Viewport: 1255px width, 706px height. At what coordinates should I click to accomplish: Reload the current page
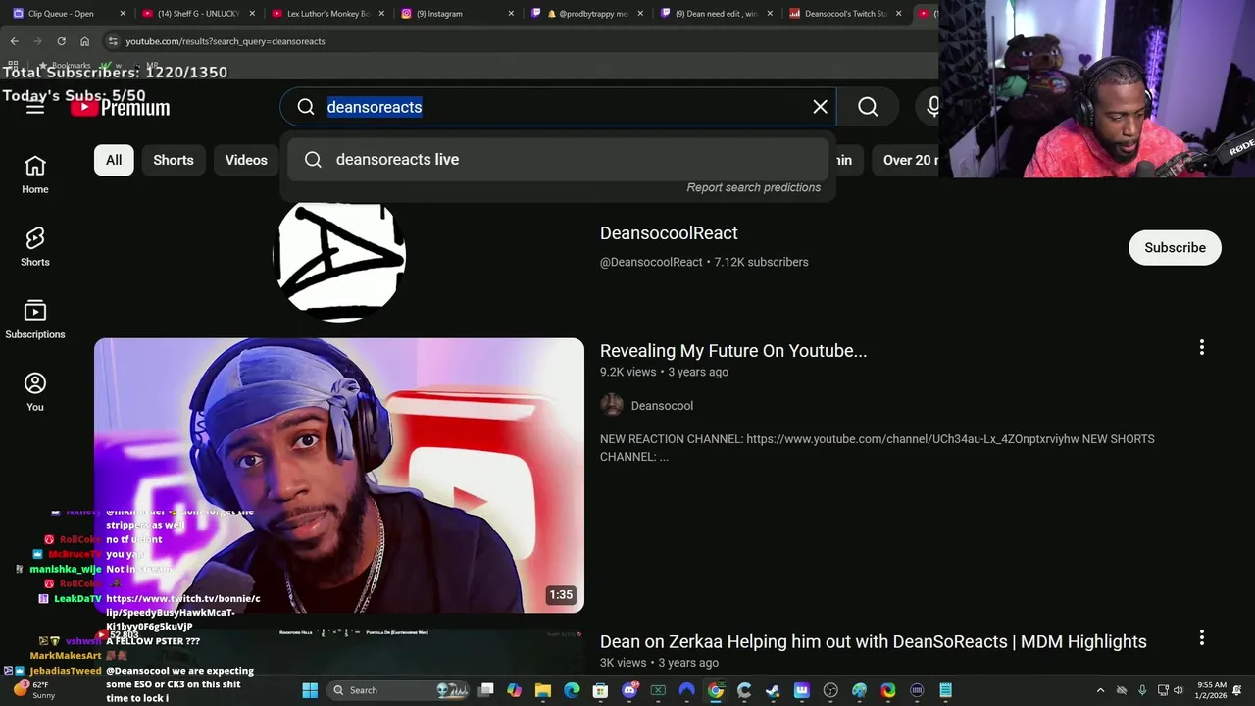pos(61,41)
